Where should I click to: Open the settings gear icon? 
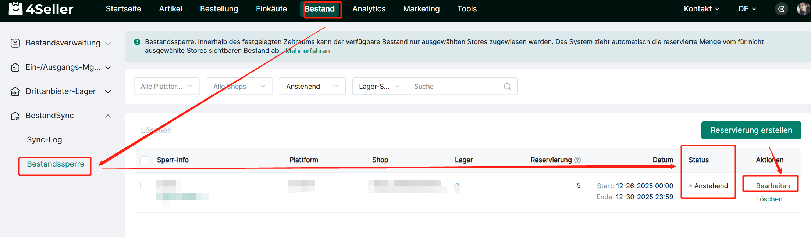click(x=782, y=9)
